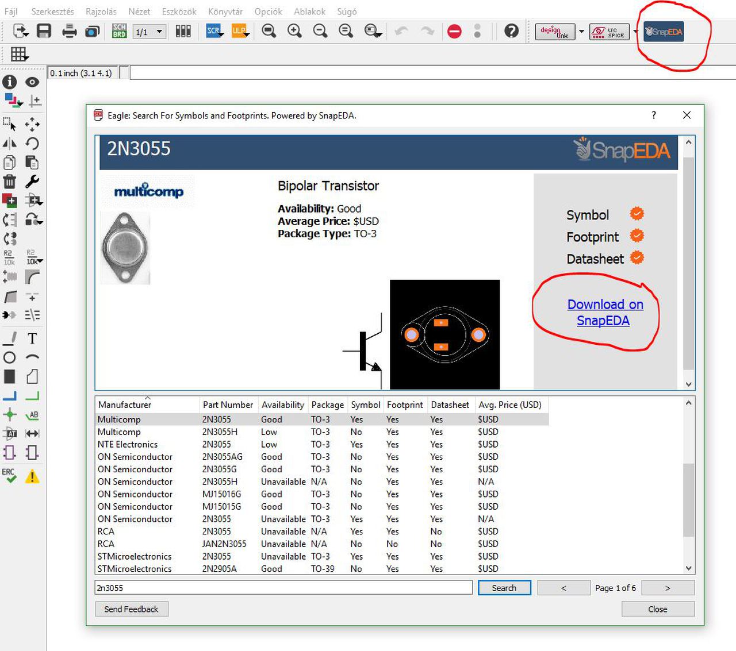Image resolution: width=736 pixels, height=651 pixels.
Task: Select the Move arrows tool
Action: (32, 124)
